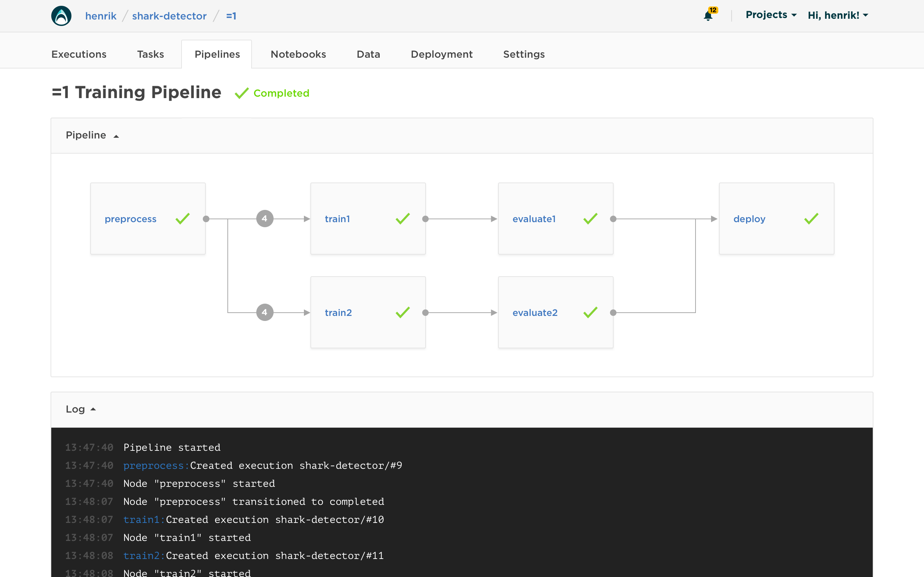Click the notification count badge 12
This screenshot has width=924, height=577.
(713, 10)
